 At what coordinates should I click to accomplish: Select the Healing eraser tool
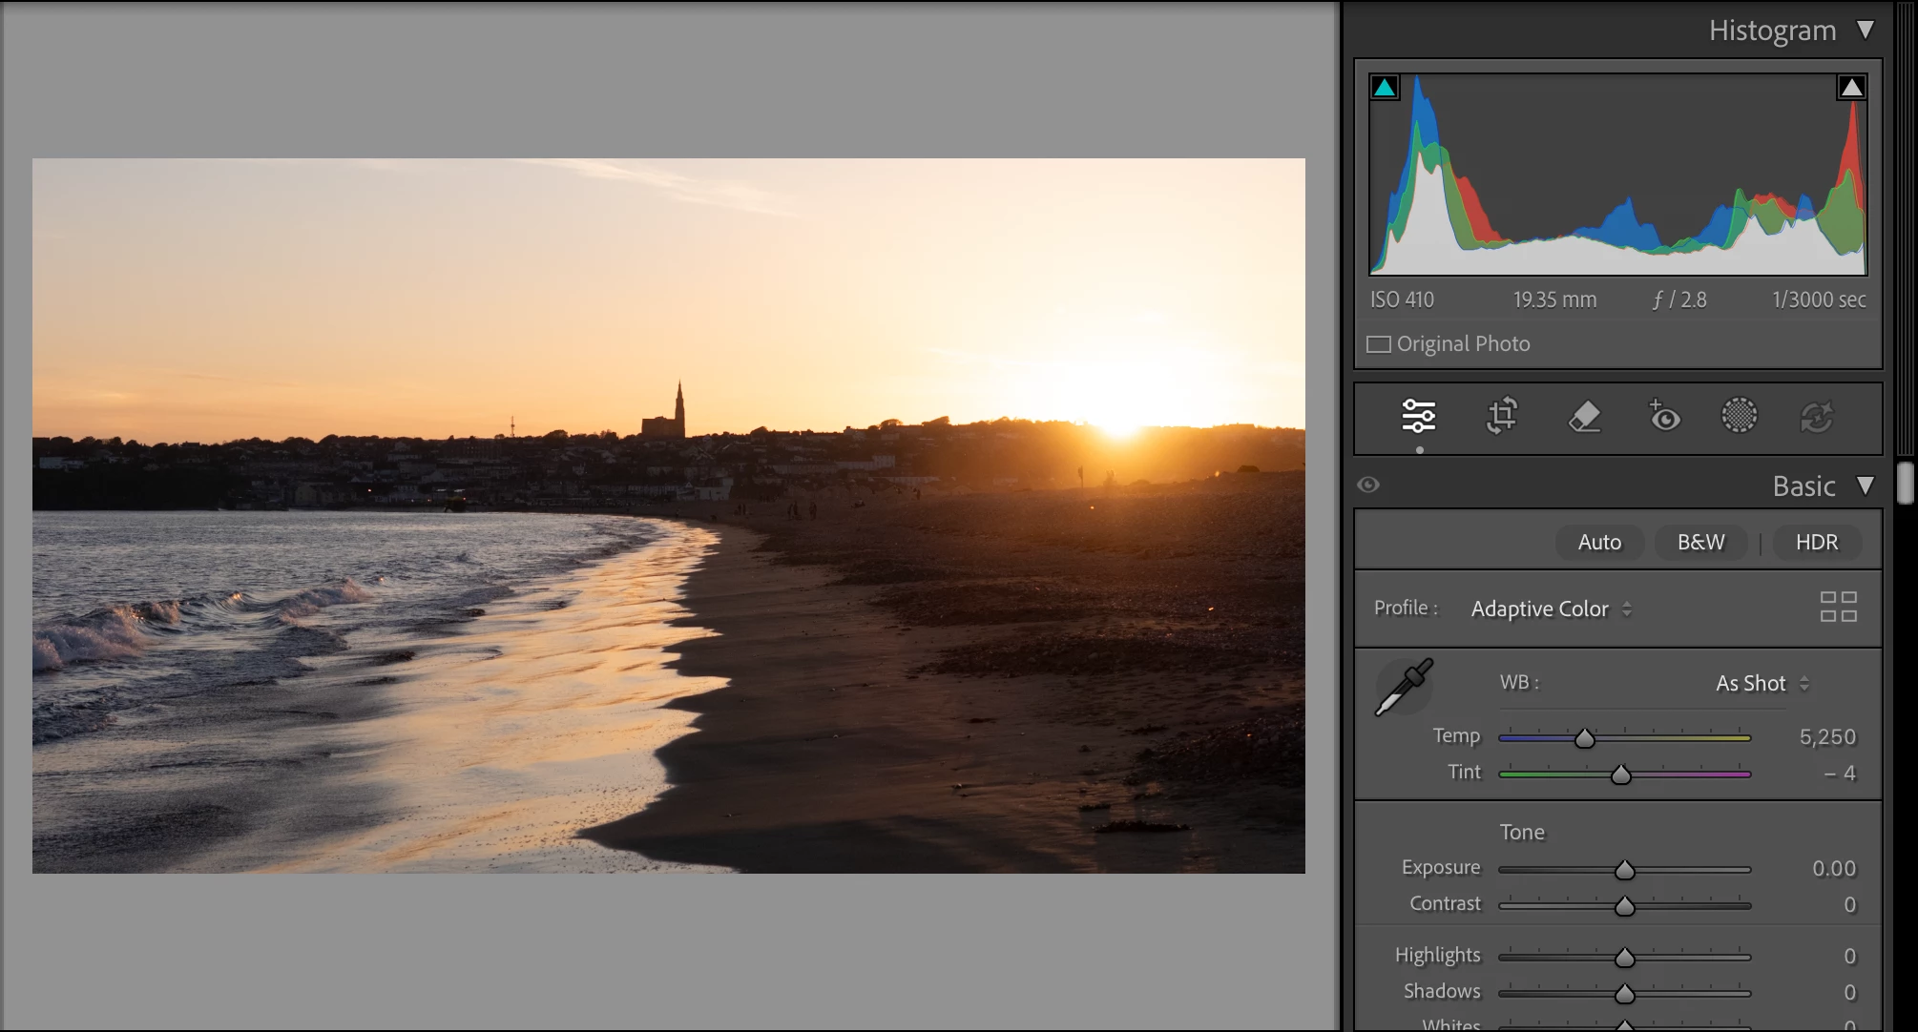pos(1584,416)
